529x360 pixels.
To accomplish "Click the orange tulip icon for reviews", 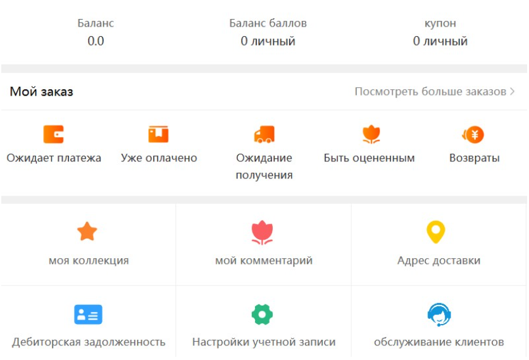I will pyautogui.click(x=370, y=134).
